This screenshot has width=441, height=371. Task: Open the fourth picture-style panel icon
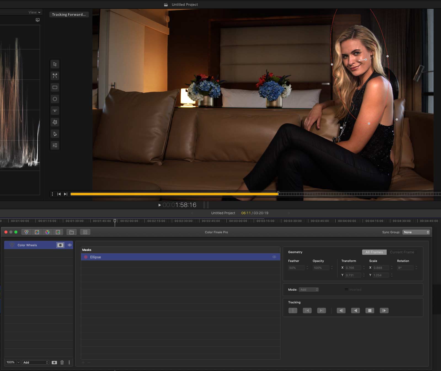click(58, 232)
